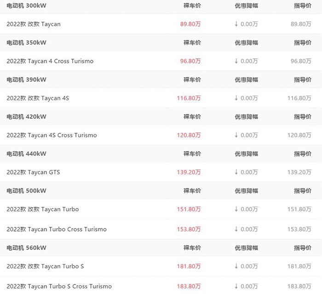The image size is (322, 294).
Task: Click the red 89.80万 bare car price
Action: 190,24
